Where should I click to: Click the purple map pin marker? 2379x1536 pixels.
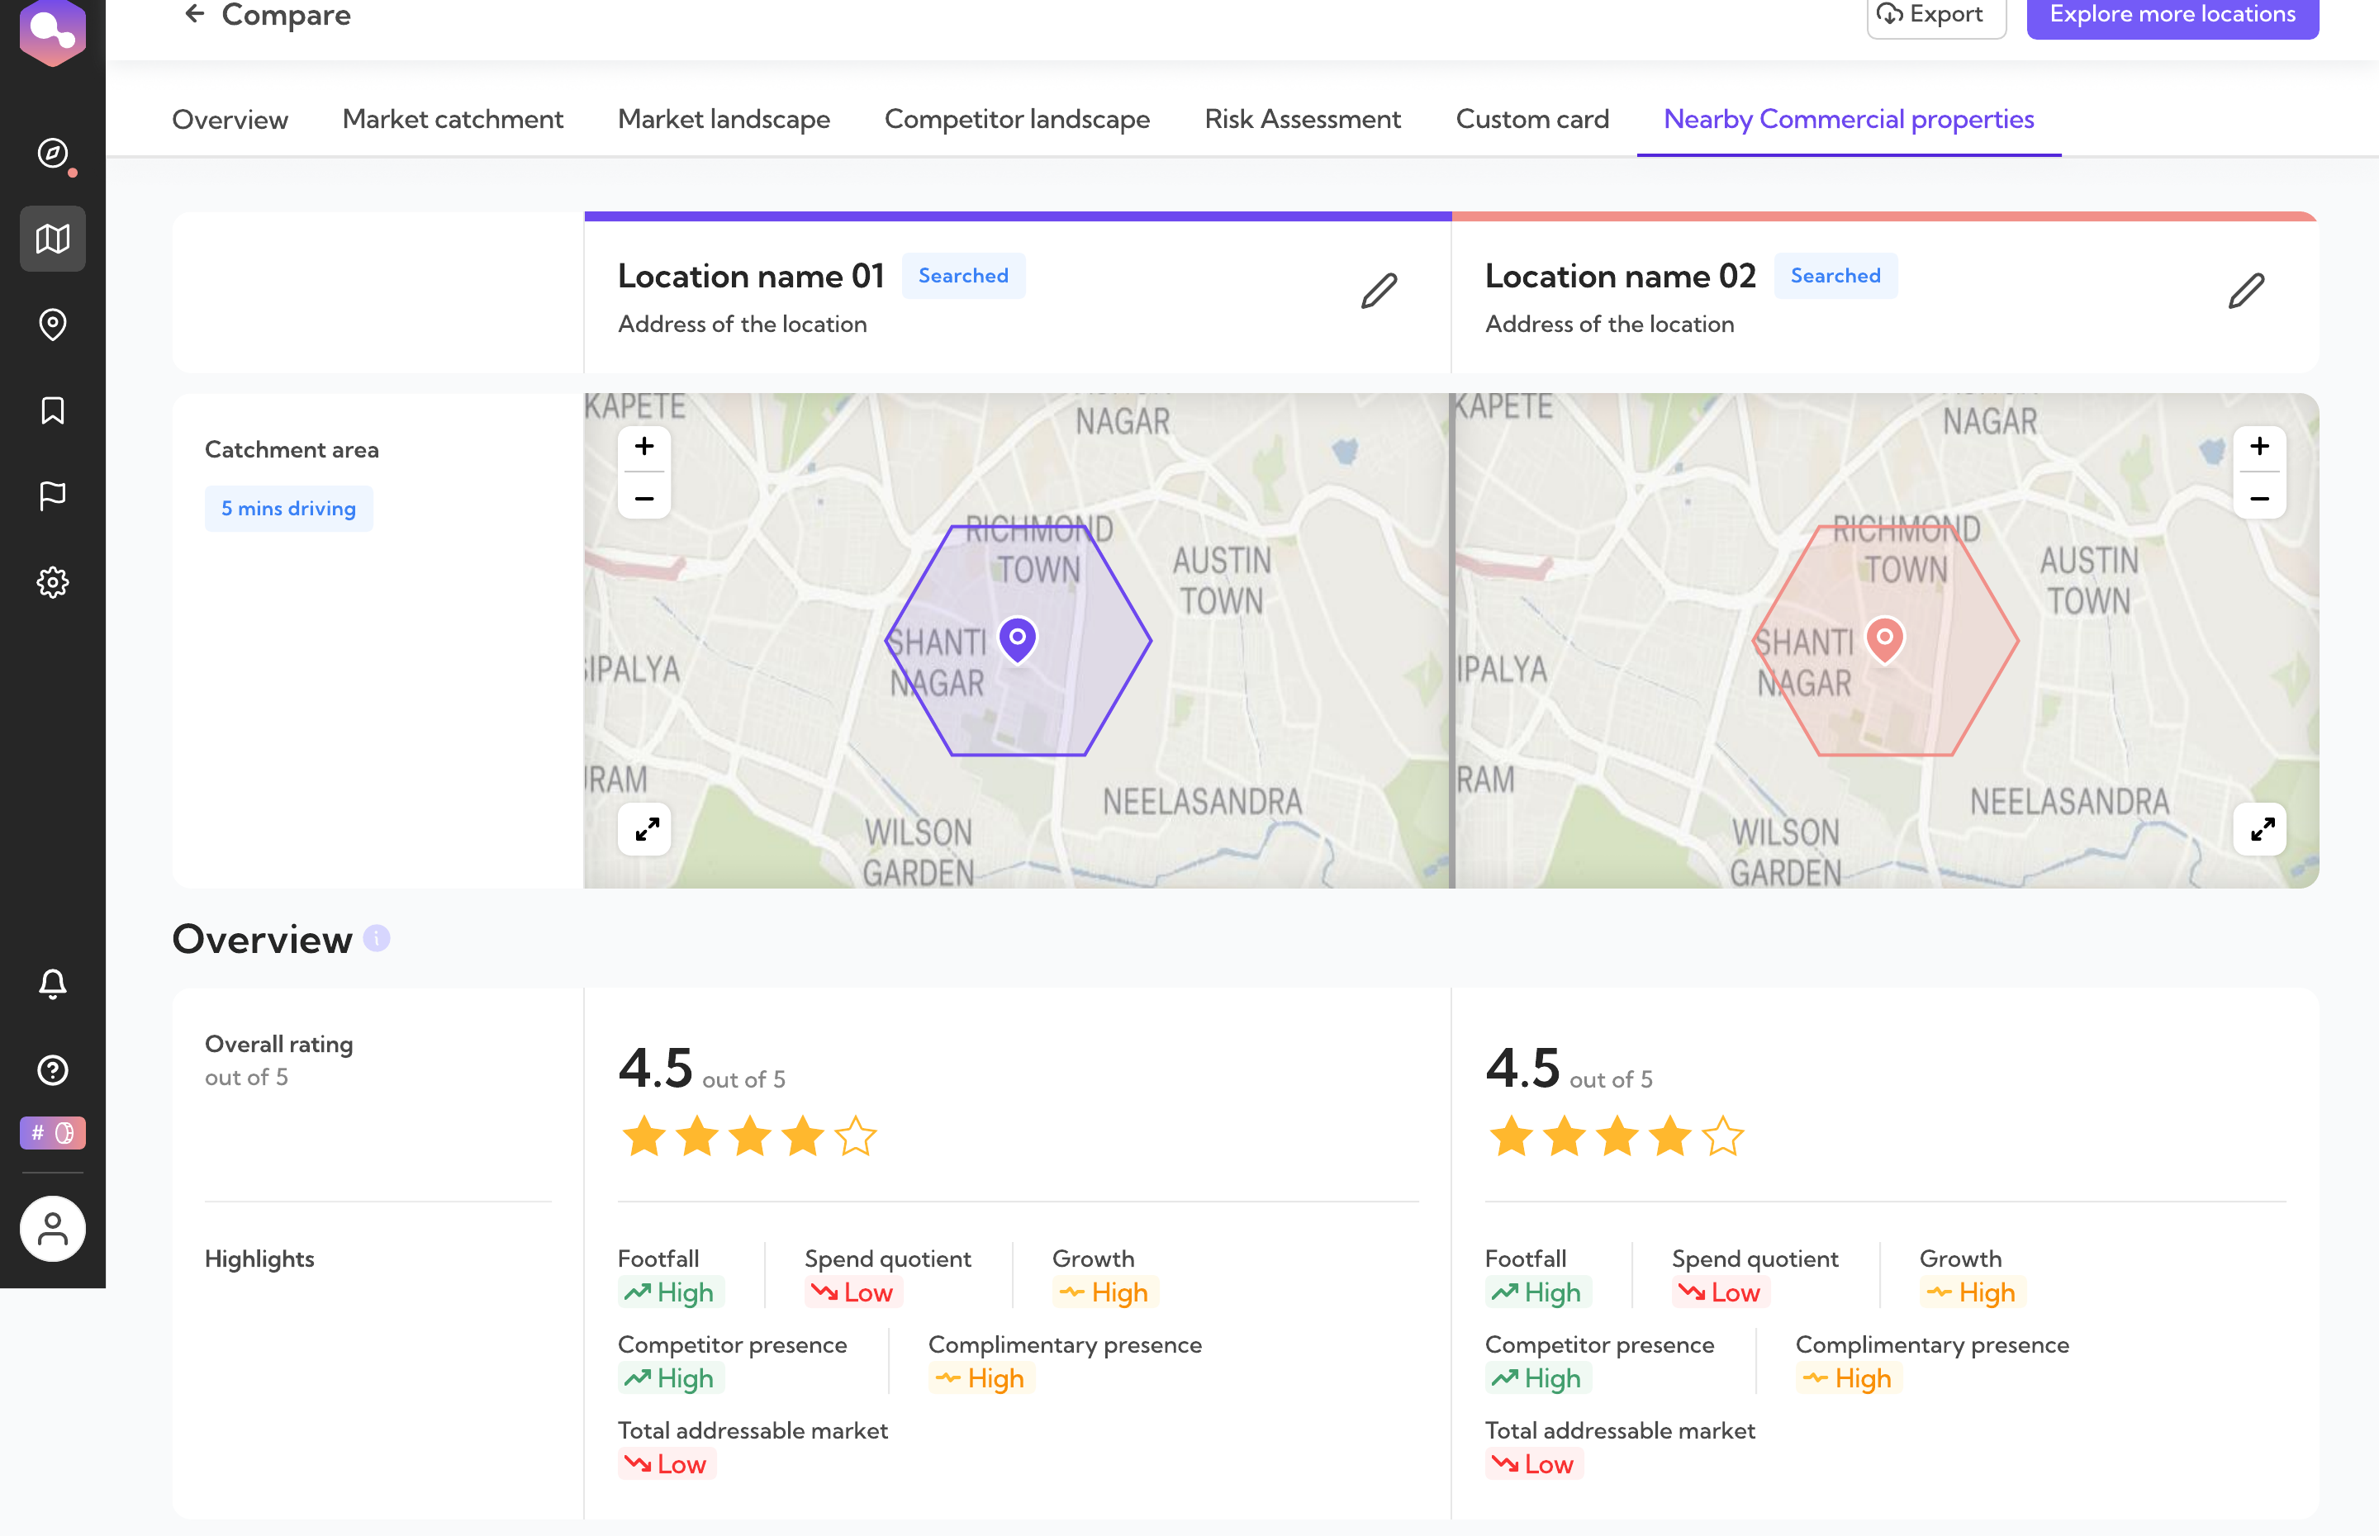1018,639
